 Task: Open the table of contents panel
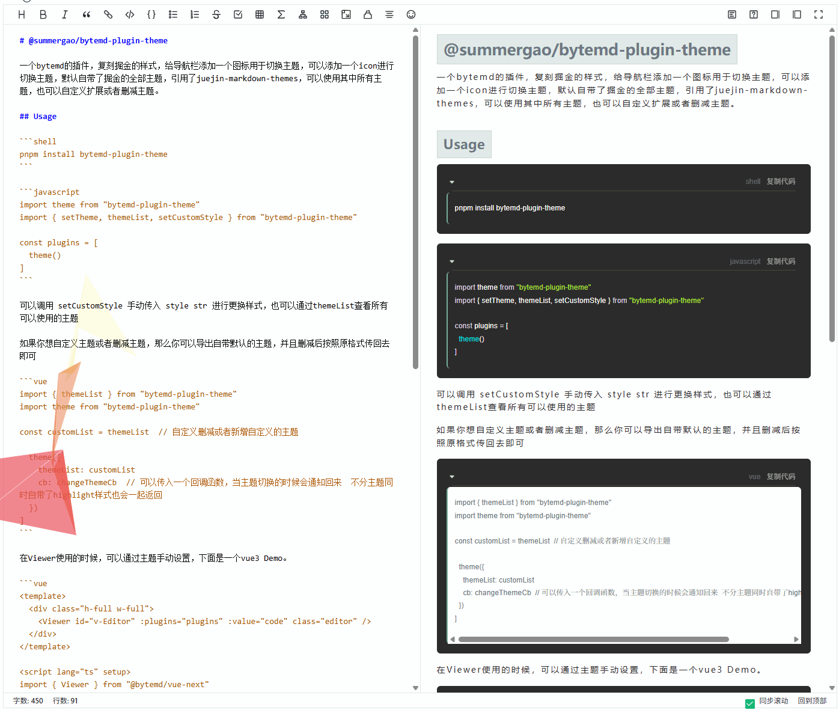pyautogui.click(x=732, y=14)
